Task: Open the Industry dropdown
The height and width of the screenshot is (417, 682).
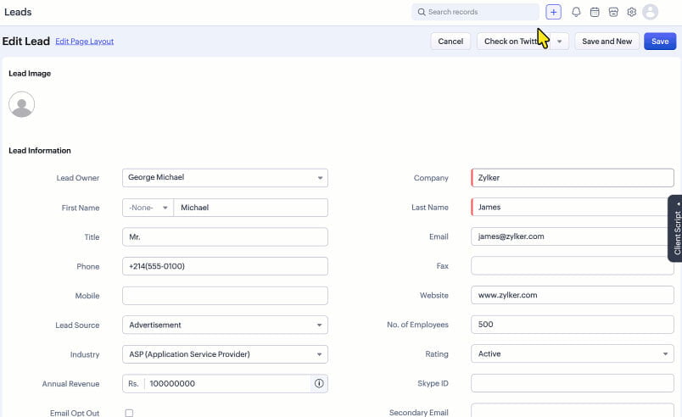Action: click(225, 354)
